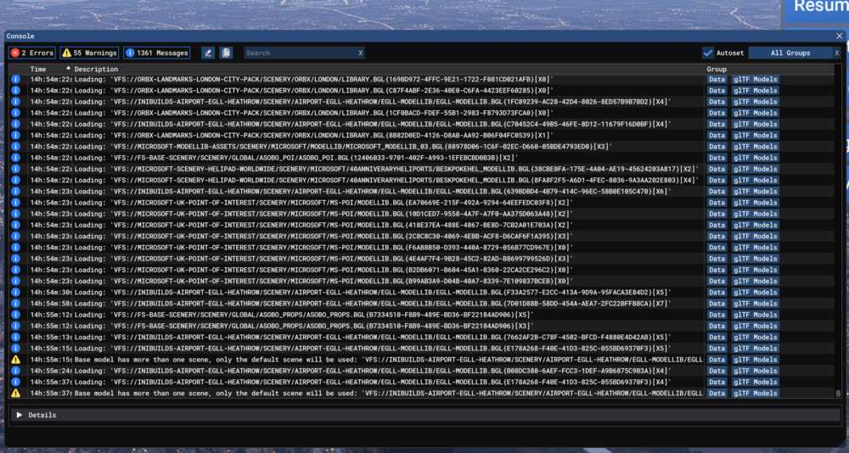The image size is (849, 453).
Task: Uncheck the Autoset checkbox
Action: coord(708,53)
